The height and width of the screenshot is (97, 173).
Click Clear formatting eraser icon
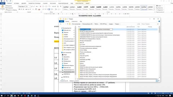pyautogui.click(x=40, y=6)
